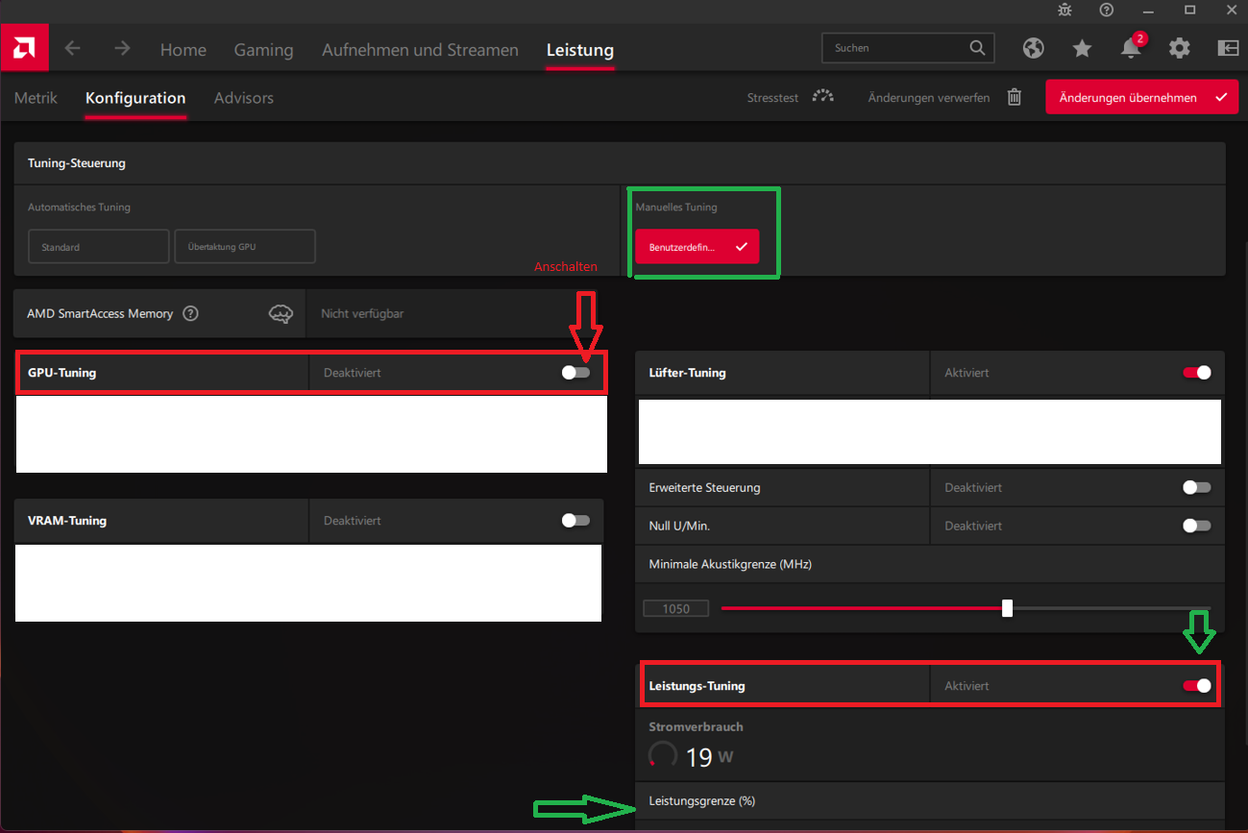Image resolution: width=1248 pixels, height=833 pixels.
Task: Click the Manuelles Tuning label
Action: click(x=676, y=207)
